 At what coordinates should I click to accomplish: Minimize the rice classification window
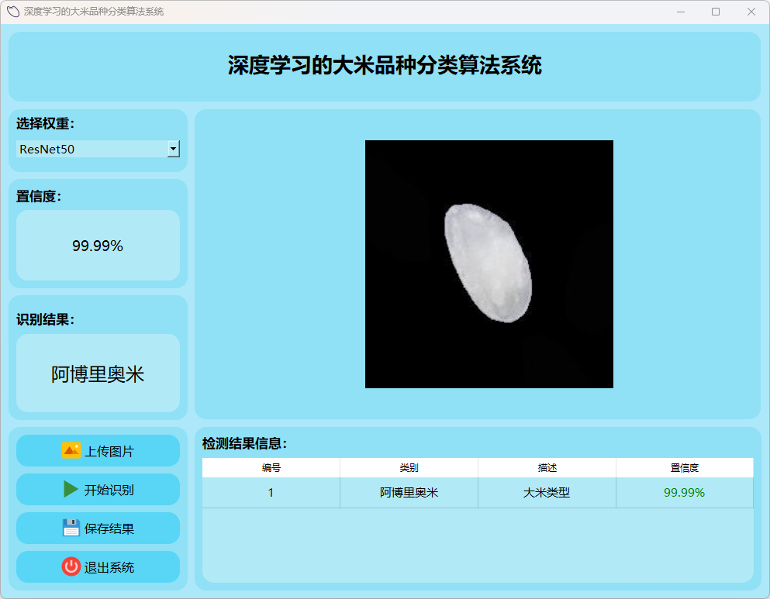coord(681,12)
